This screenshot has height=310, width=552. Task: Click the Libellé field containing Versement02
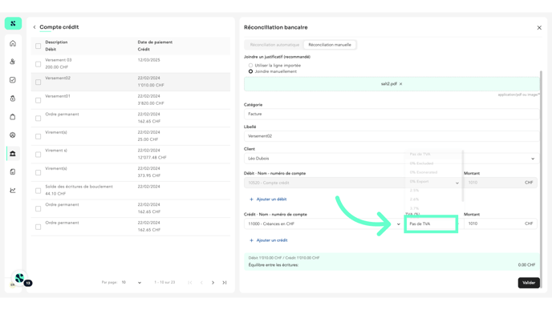pos(391,136)
